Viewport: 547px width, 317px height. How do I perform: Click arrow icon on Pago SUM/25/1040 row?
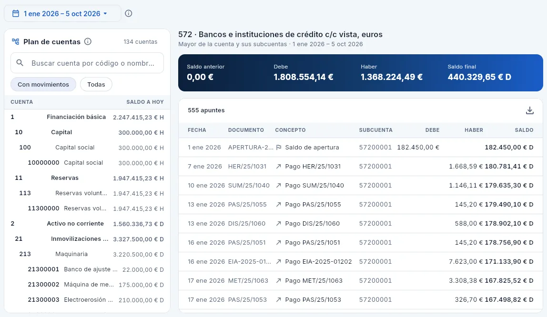point(278,186)
